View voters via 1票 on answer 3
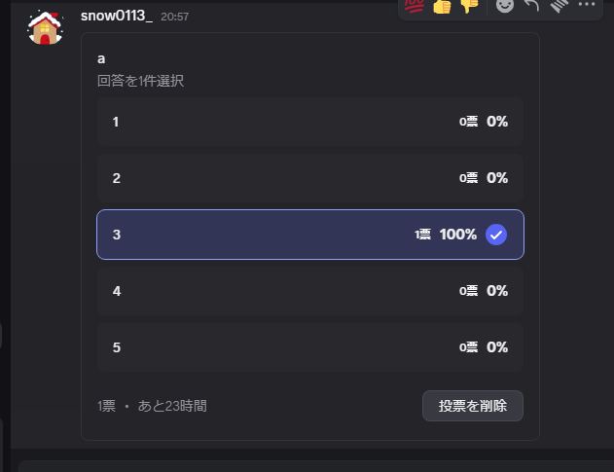614x472 pixels. [x=422, y=235]
